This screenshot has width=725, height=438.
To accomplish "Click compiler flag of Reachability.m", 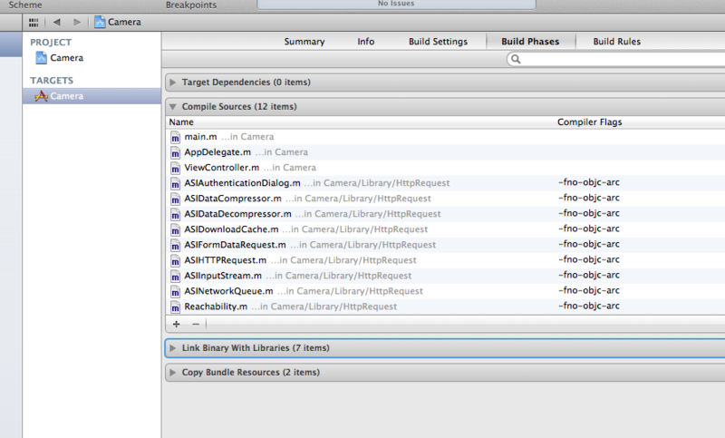I will point(588,306).
